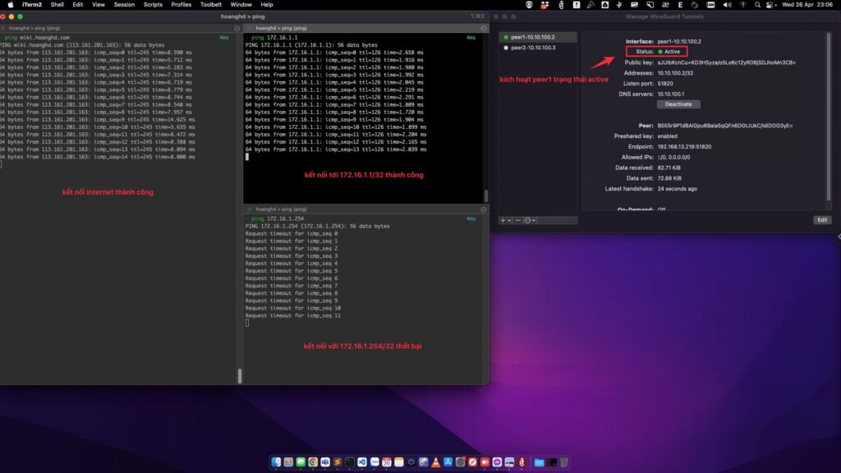Click the Data received value 82.71 KiB

click(669, 168)
